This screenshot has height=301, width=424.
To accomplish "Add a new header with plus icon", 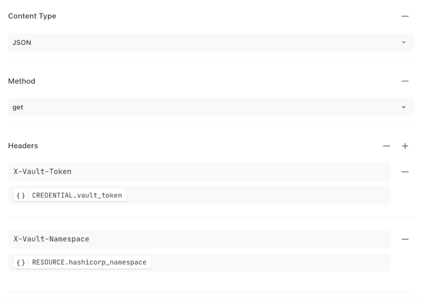I will click(405, 146).
